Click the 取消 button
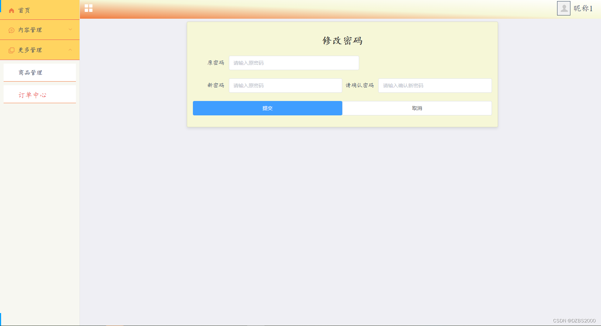The width and height of the screenshot is (601, 326). [417, 108]
